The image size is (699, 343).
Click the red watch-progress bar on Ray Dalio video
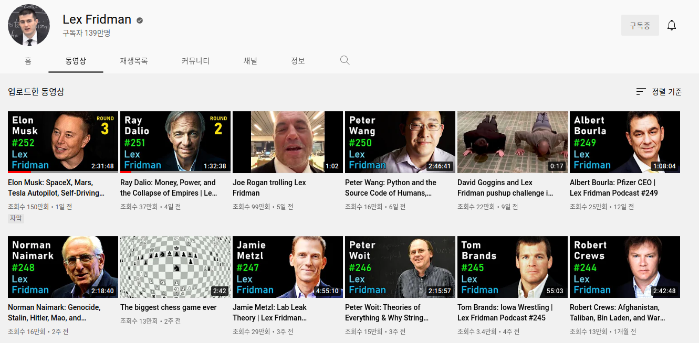(126, 172)
